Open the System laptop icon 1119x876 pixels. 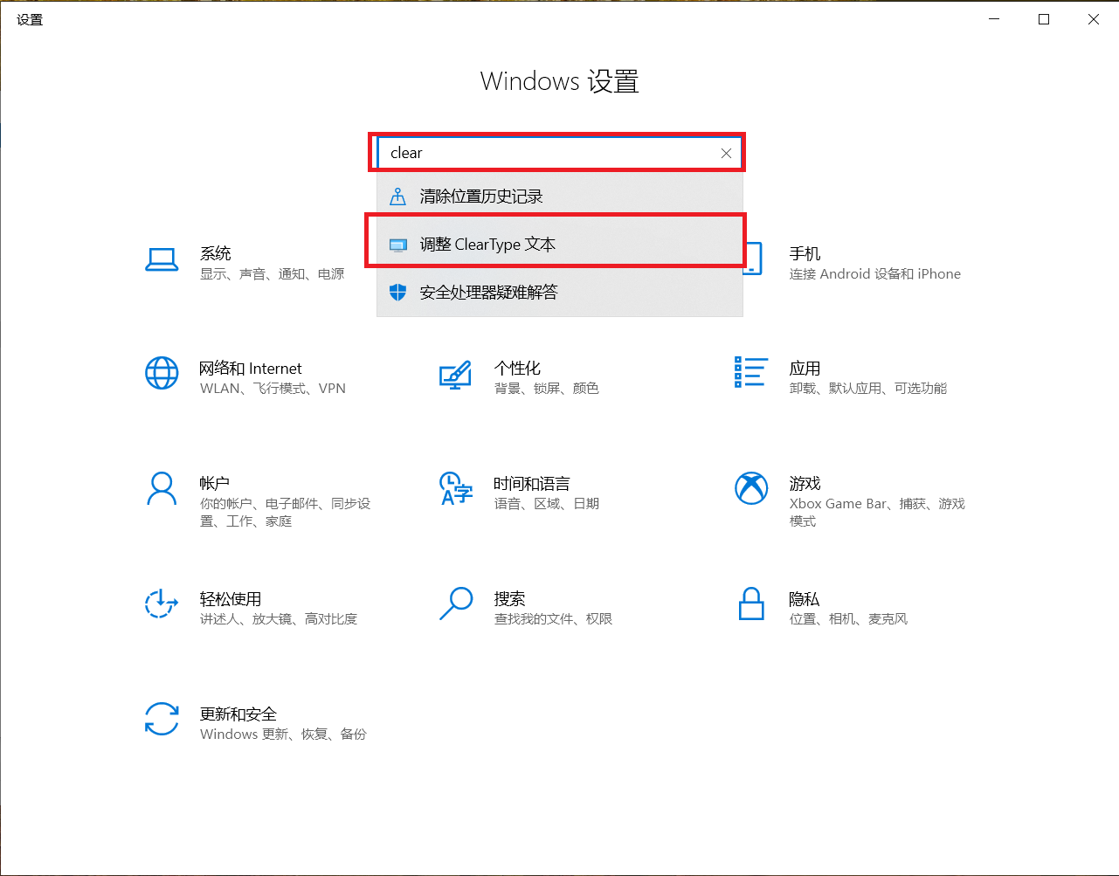[x=162, y=259]
